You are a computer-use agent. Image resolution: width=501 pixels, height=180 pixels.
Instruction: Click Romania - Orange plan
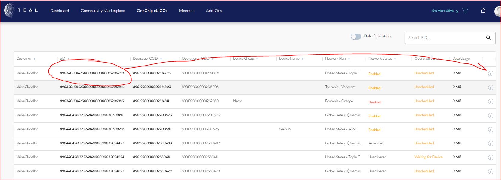(339, 101)
